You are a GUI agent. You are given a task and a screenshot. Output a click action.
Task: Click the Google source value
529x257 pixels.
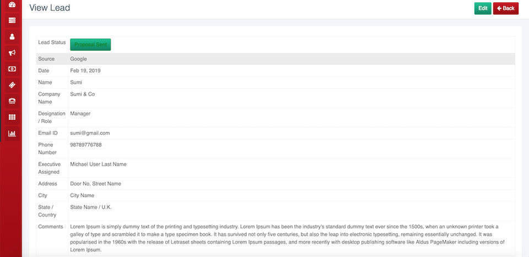tap(79, 59)
